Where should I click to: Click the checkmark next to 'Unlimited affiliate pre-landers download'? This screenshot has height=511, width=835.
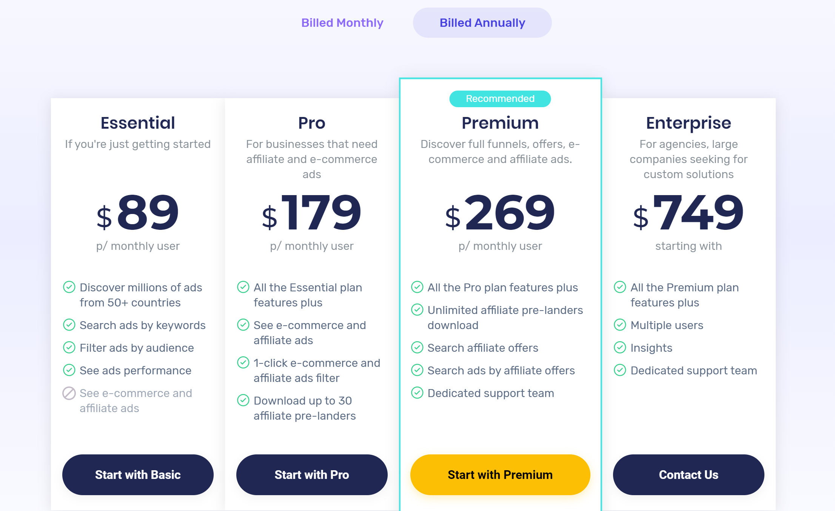tap(417, 310)
